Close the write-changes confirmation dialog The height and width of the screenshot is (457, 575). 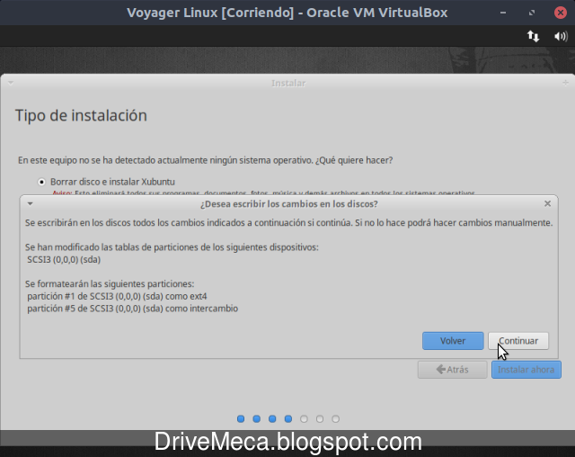click(547, 203)
